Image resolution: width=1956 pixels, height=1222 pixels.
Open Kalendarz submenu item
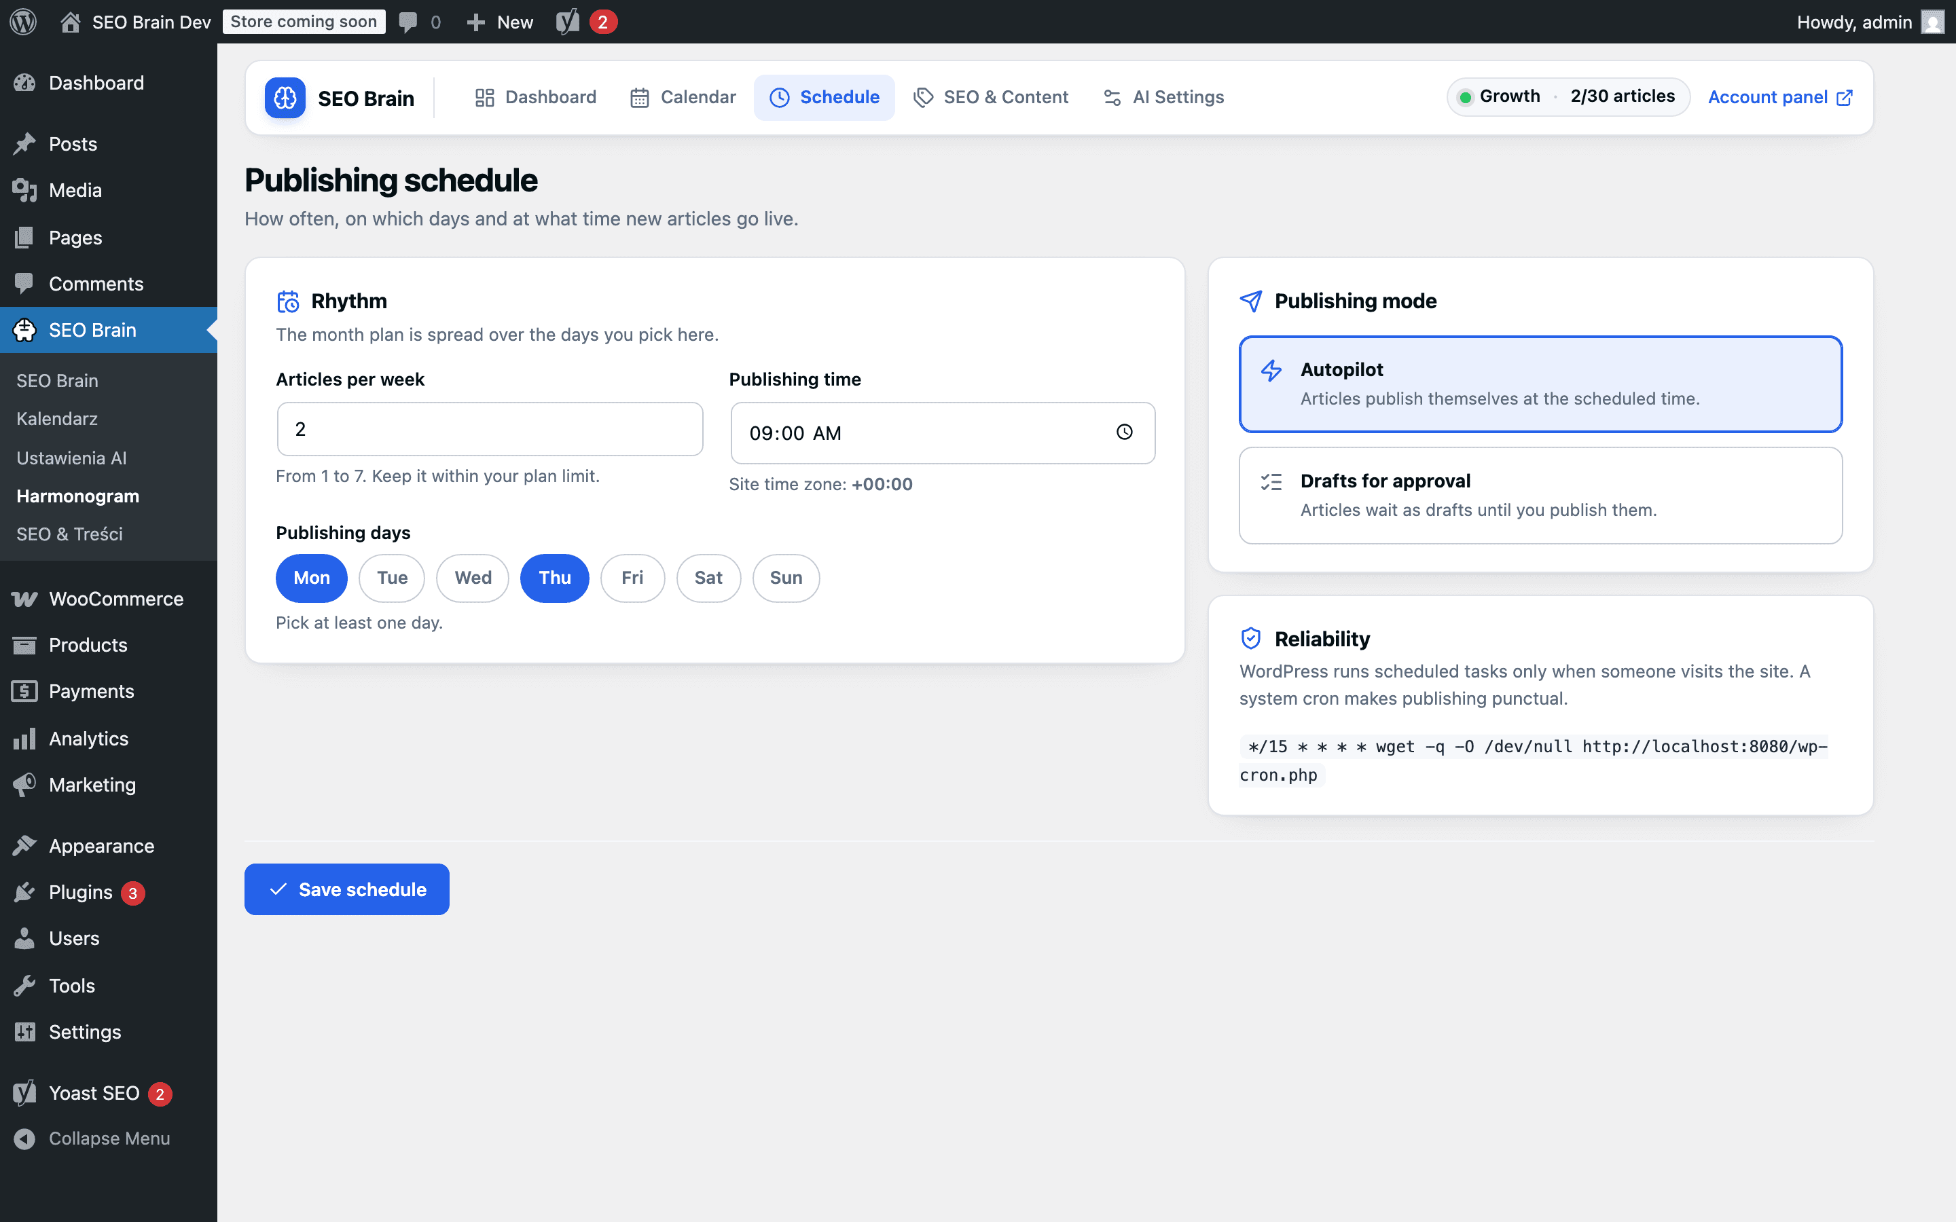(56, 419)
